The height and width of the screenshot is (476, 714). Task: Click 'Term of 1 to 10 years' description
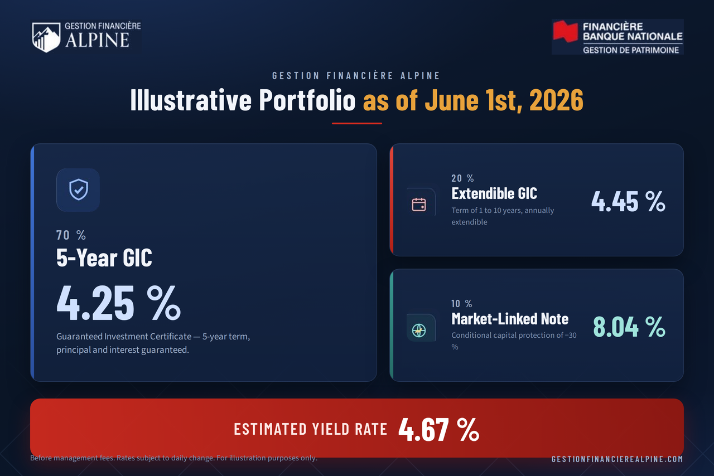[503, 216]
